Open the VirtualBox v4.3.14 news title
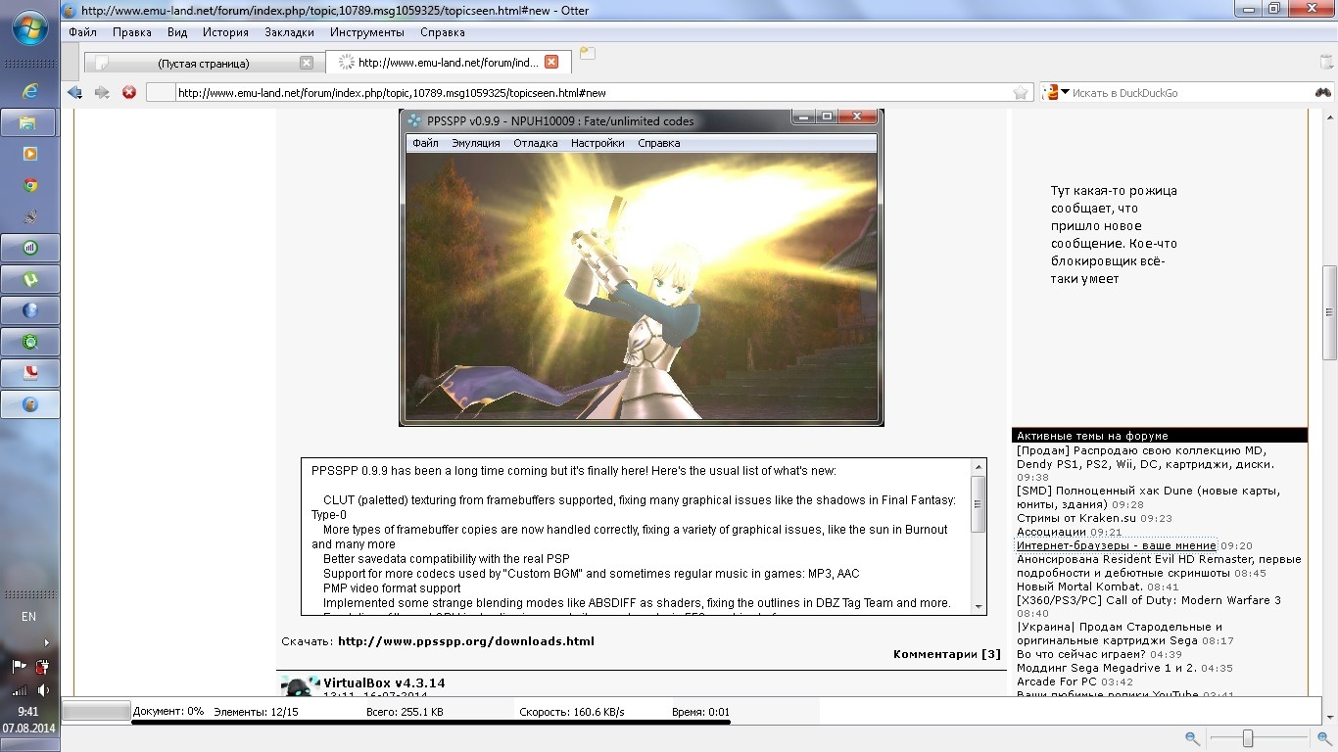This screenshot has height=752, width=1338. coord(384,682)
